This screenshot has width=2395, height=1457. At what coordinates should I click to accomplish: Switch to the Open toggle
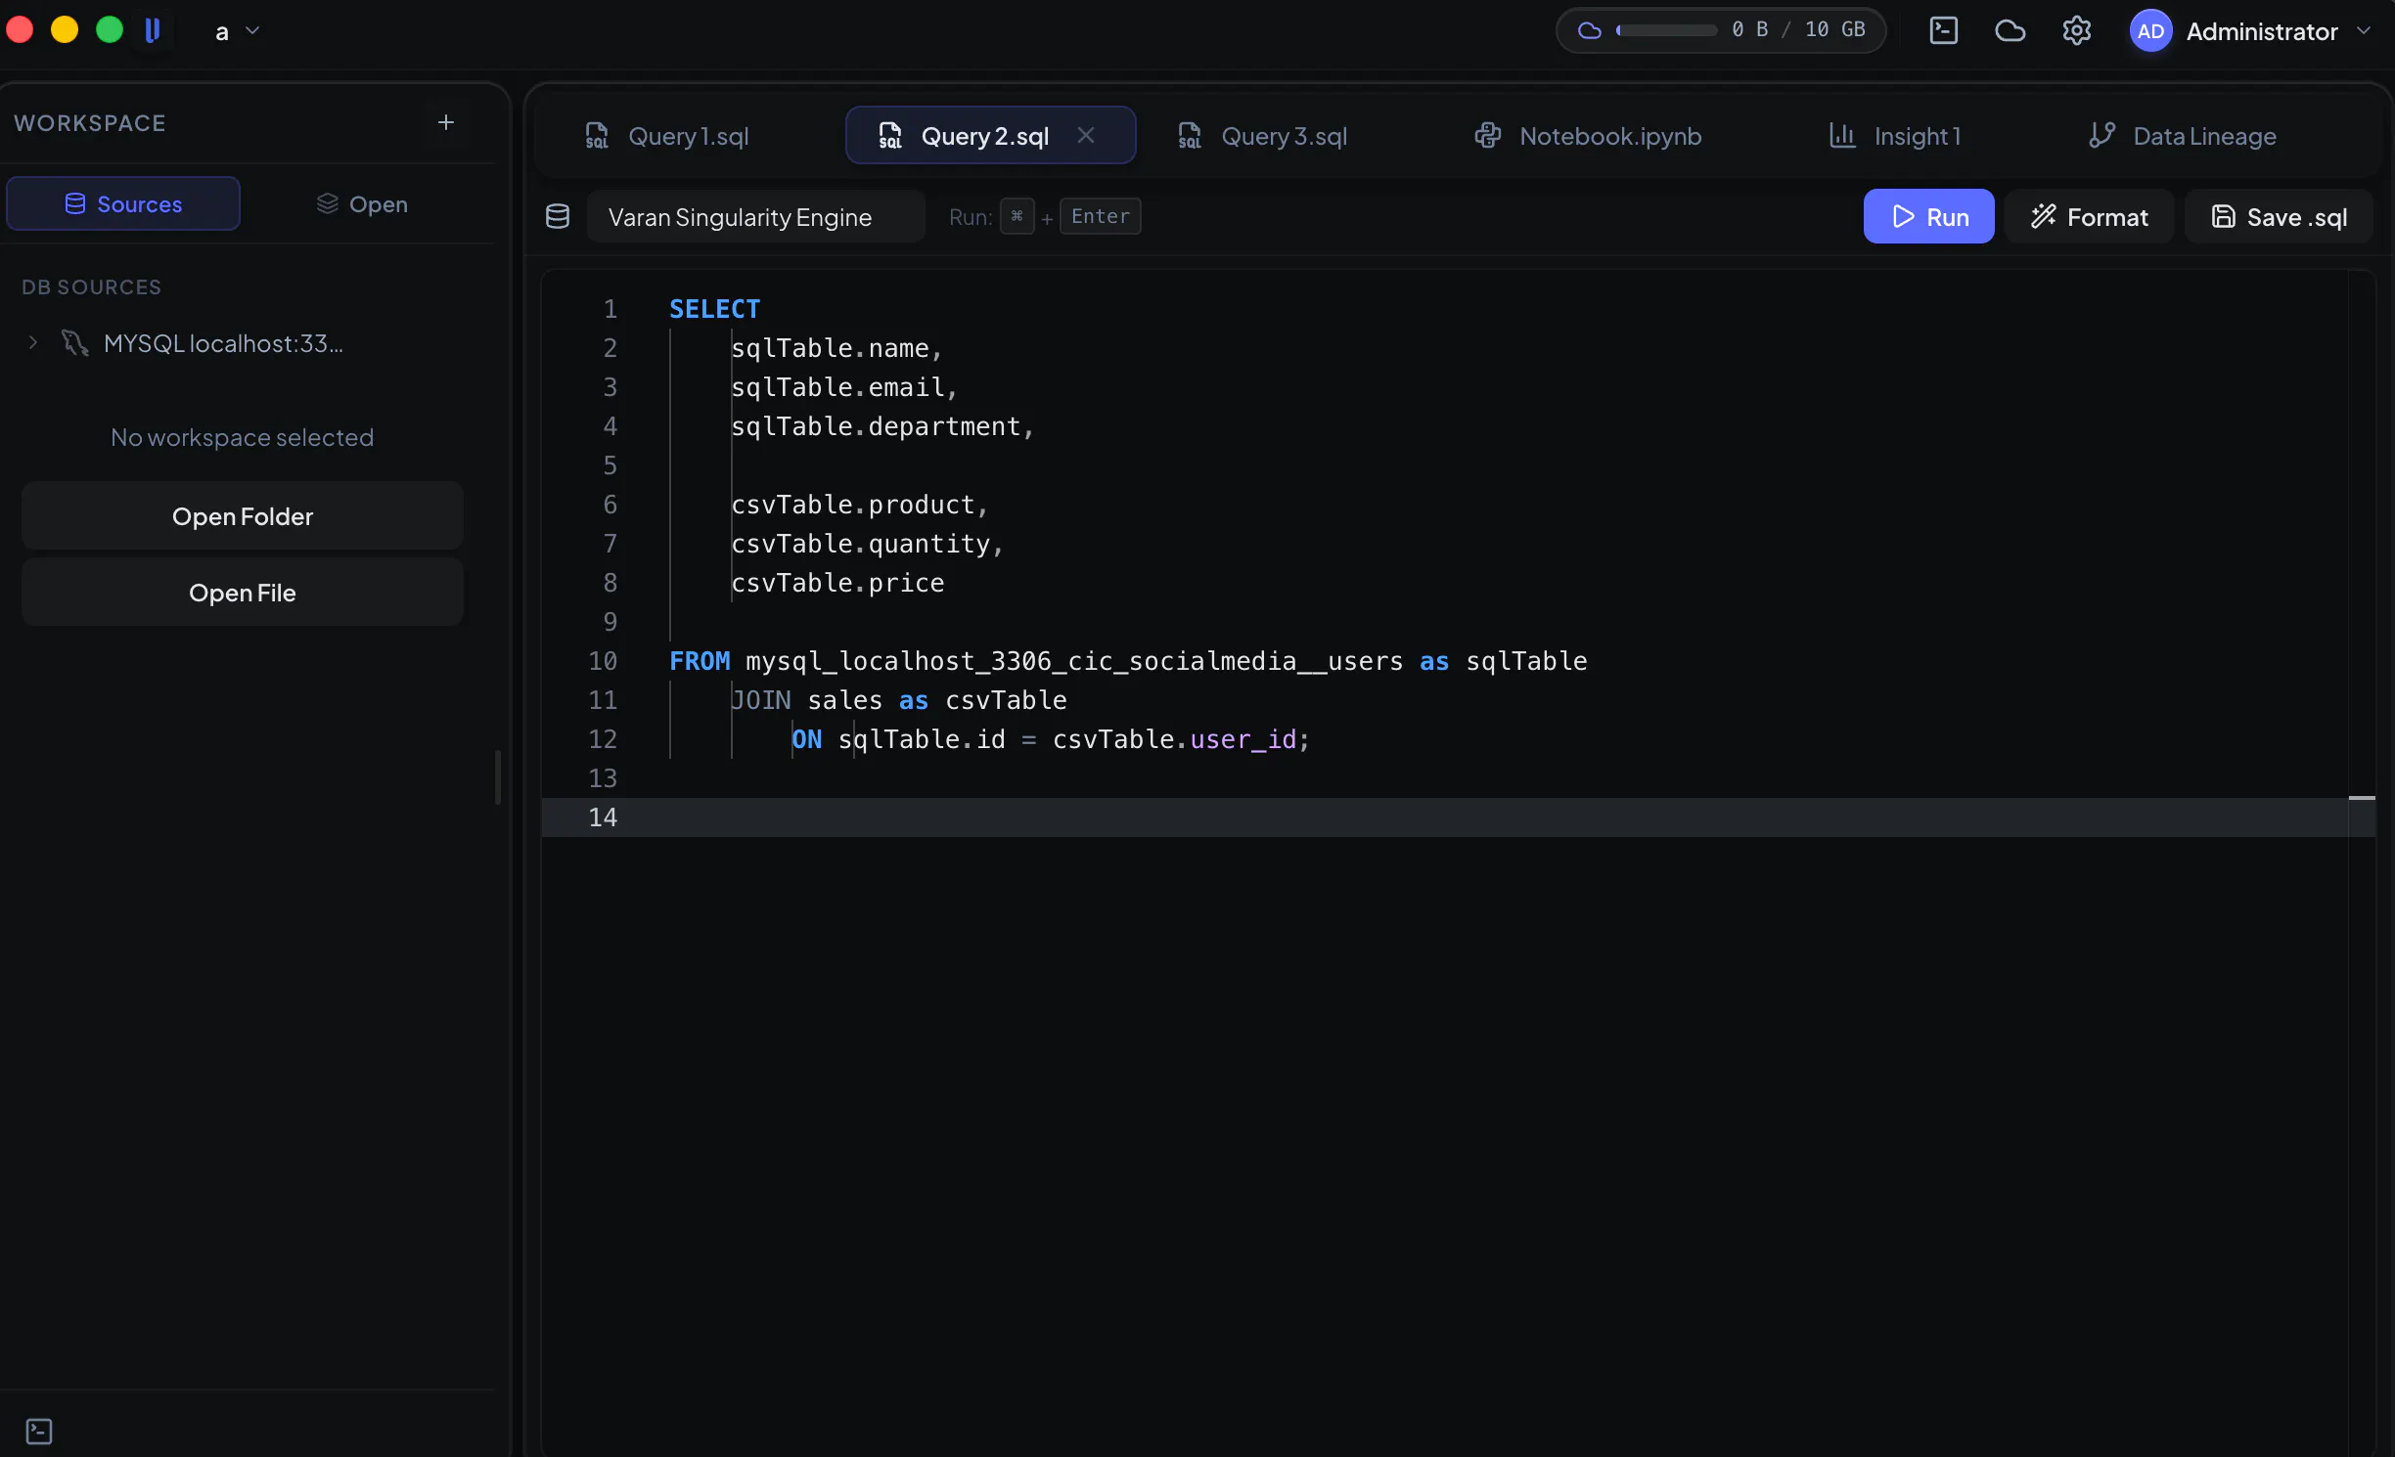(x=362, y=203)
